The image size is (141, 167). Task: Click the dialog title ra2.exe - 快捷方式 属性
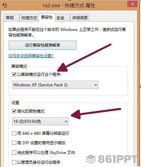click(69, 6)
